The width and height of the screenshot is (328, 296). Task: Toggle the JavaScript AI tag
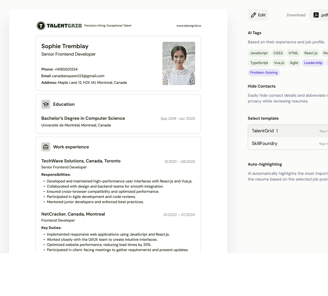point(259,53)
